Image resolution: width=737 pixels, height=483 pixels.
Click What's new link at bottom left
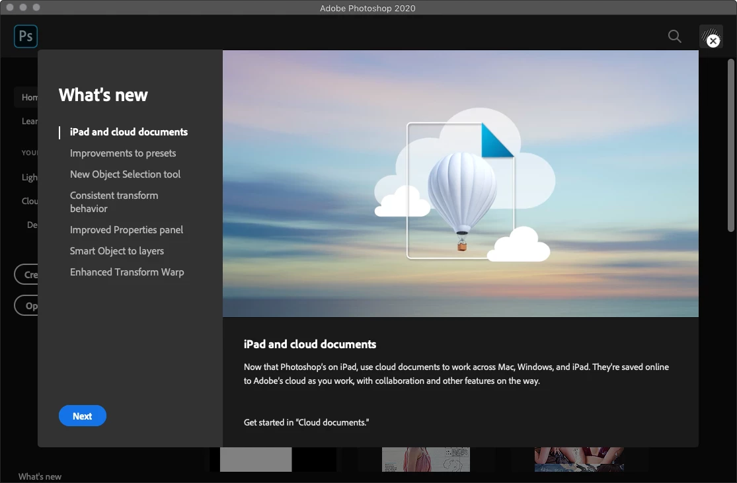40,476
